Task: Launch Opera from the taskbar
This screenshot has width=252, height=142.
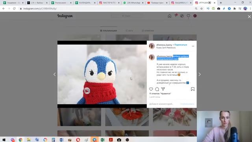Action: [78, 140]
